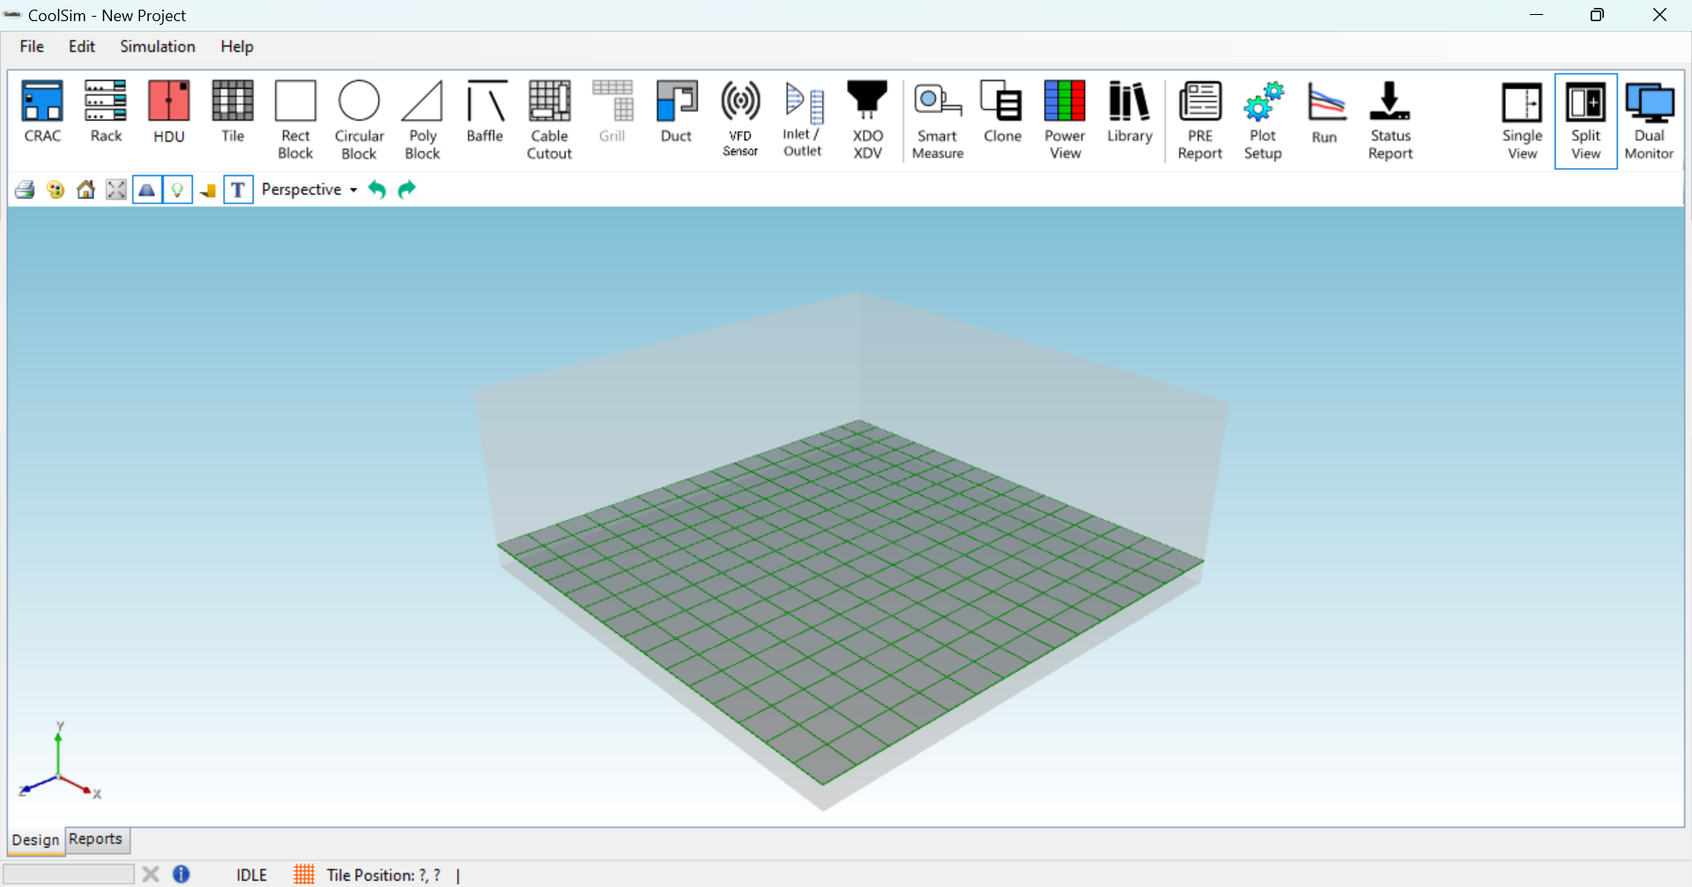Switch to the Reports tab
1692x887 pixels.
click(x=96, y=839)
